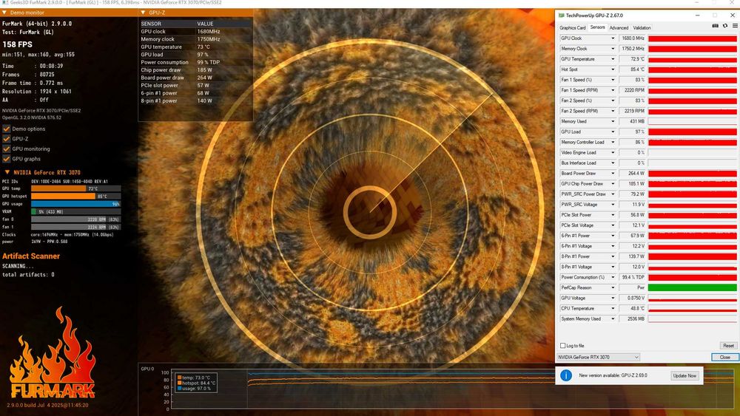
Task: Open the System Memory Used dropdown
Action: (x=613, y=318)
